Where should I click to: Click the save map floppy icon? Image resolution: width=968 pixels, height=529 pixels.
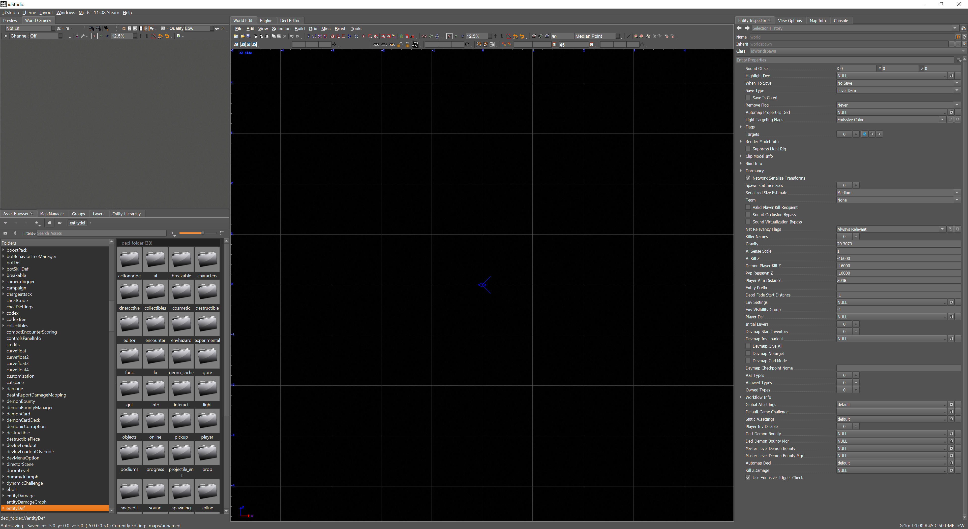[248, 37]
